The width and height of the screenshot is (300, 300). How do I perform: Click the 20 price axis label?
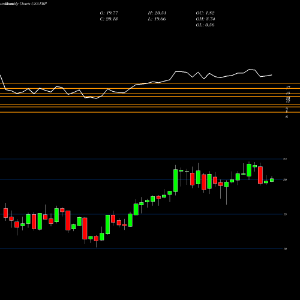[x=285, y=180]
